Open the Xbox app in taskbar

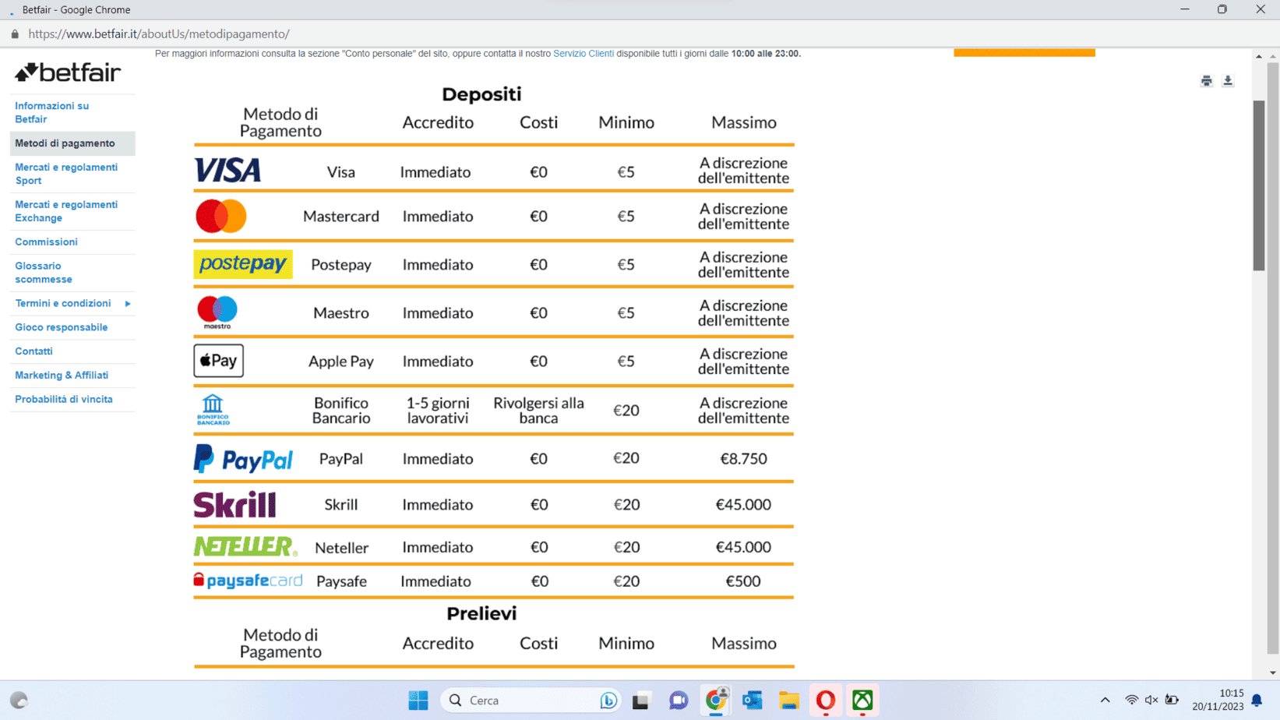pyautogui.click(x=862, y=701)
